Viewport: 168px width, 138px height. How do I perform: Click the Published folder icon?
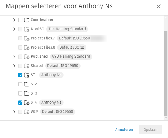[x=27, y=57]
